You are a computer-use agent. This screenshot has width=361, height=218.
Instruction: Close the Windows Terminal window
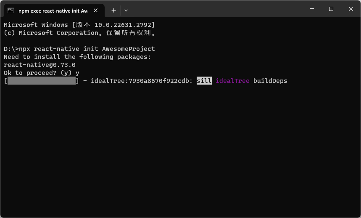pos(350,9)
